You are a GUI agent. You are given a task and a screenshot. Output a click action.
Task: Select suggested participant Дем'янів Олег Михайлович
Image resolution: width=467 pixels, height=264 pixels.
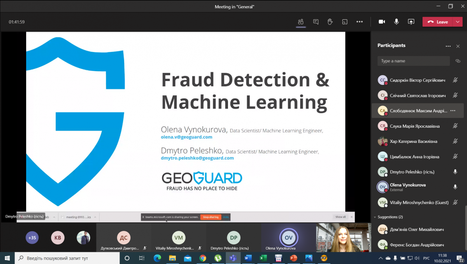418,230
